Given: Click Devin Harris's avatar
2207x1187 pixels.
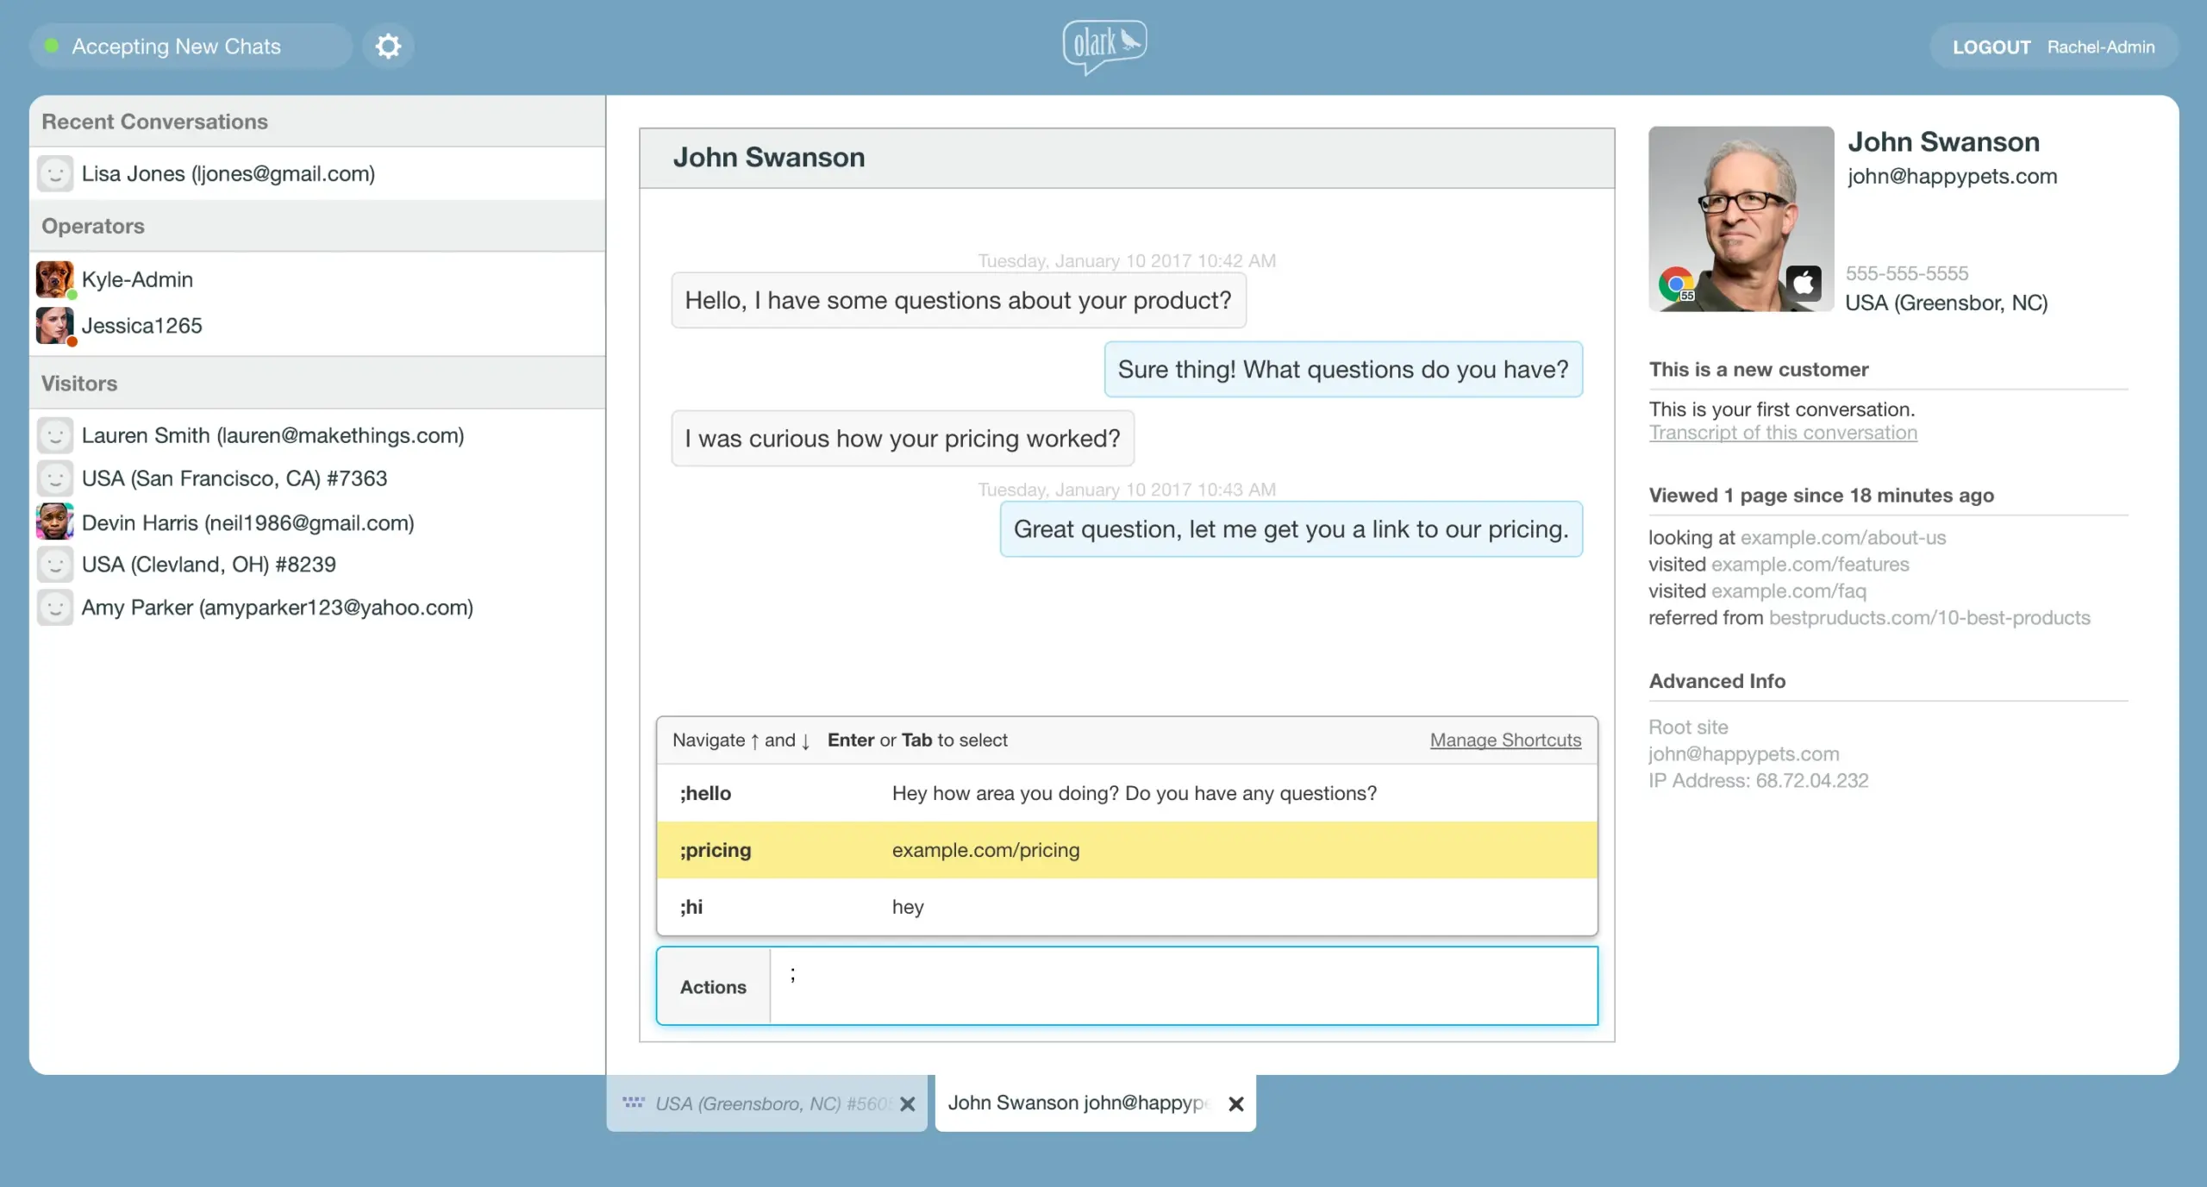Looking at the screenshot, I should [54, 522].
